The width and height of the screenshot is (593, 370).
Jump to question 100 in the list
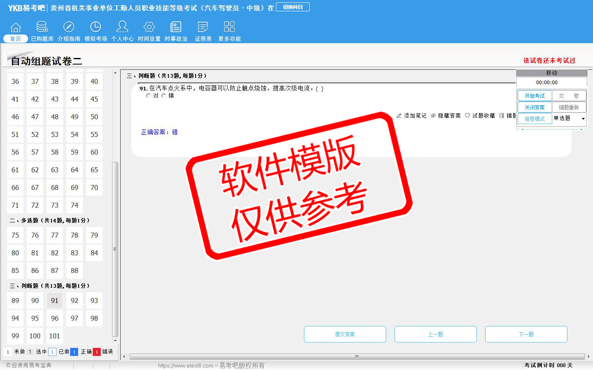tap(35, 336)
